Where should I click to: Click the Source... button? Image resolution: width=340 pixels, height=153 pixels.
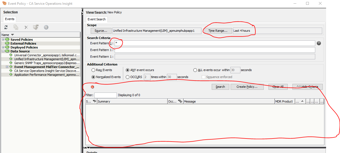[101, 31]
